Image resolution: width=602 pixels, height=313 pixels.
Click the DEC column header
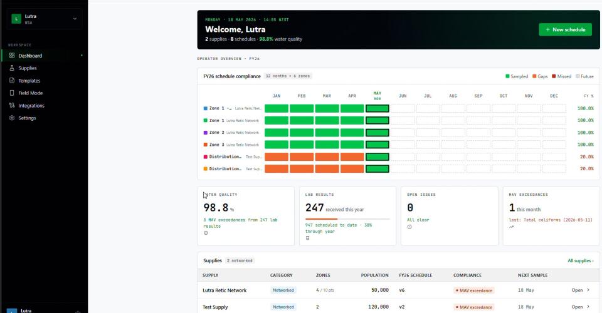click(554, 96)
